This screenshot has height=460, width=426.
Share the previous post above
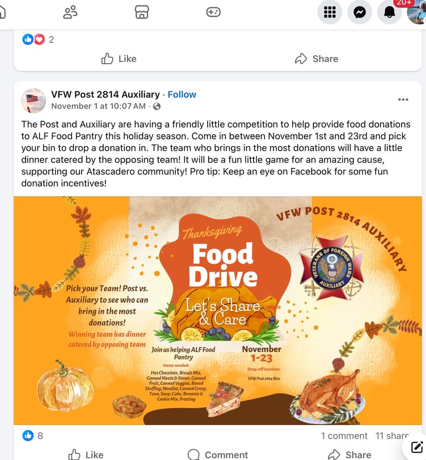317,59
